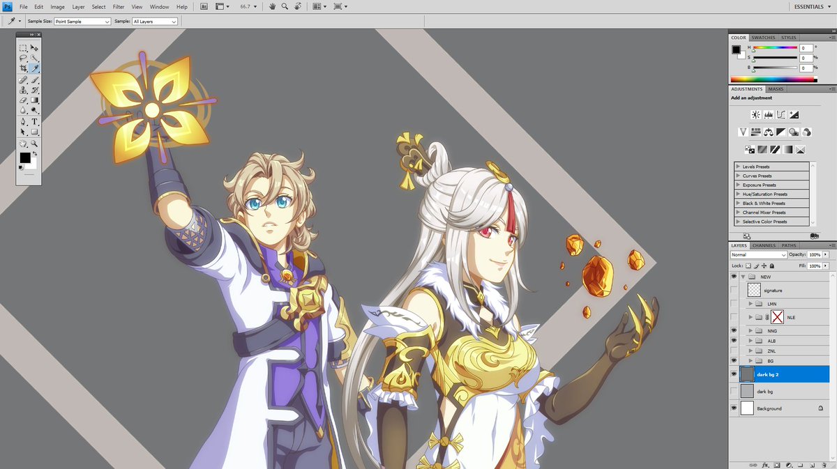Launch Bridge from the application bar
Viewport: 837px width, 469px height.
204,6
